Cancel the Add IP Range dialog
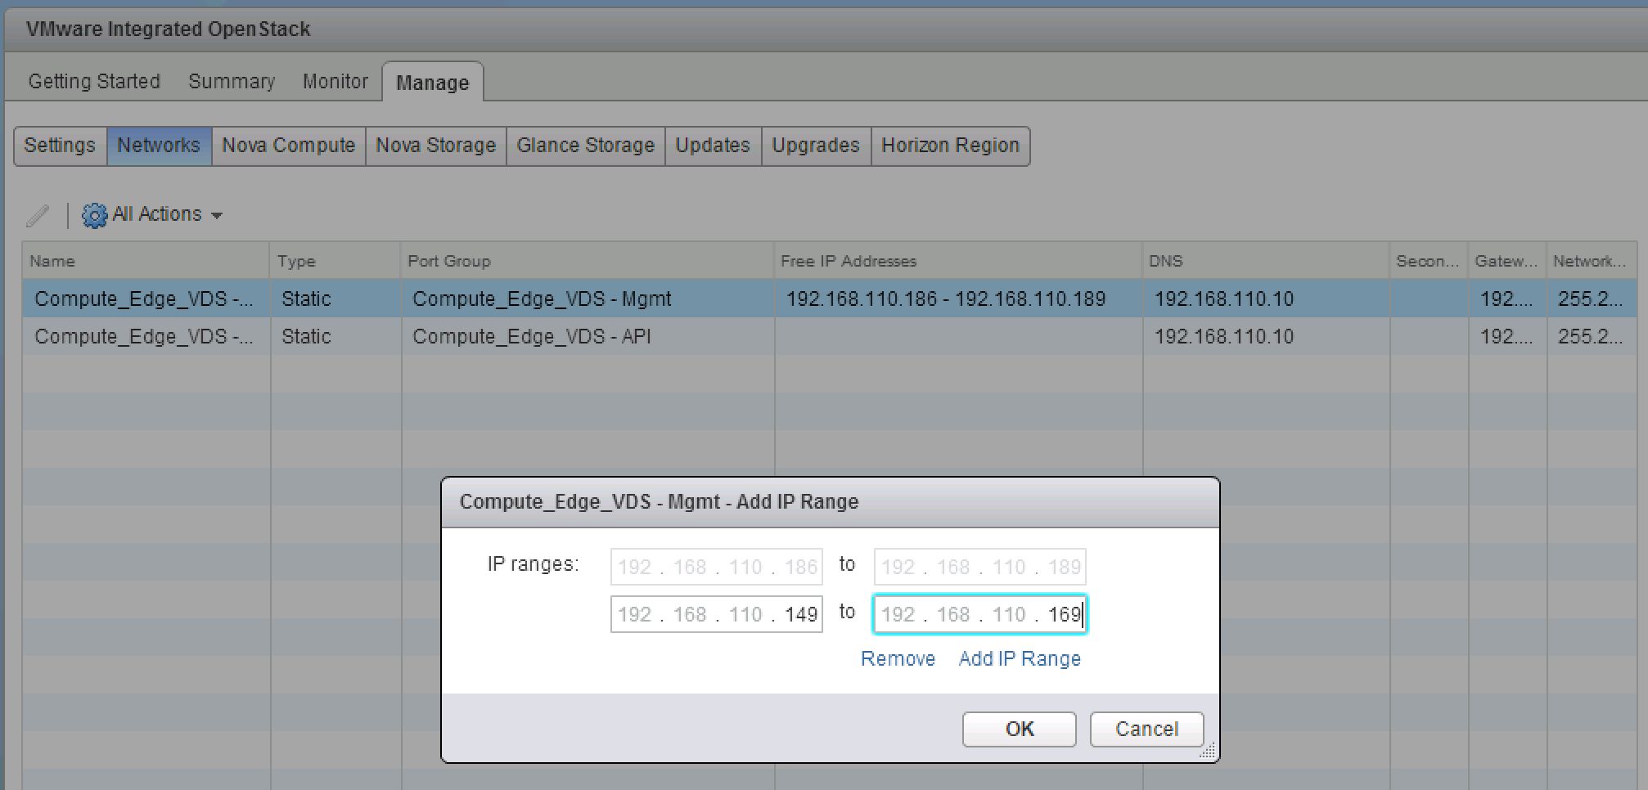 tap(1146, 729)
